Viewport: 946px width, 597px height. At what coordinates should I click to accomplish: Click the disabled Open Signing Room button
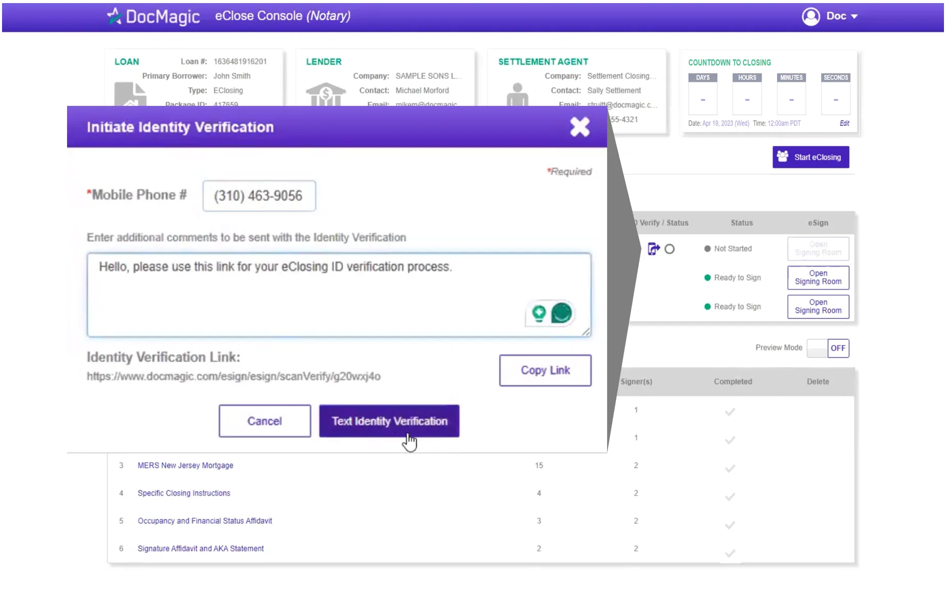coord(818,249)
